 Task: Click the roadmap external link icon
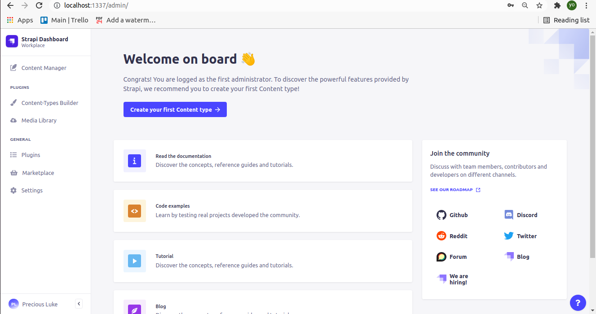coord(478,190)
